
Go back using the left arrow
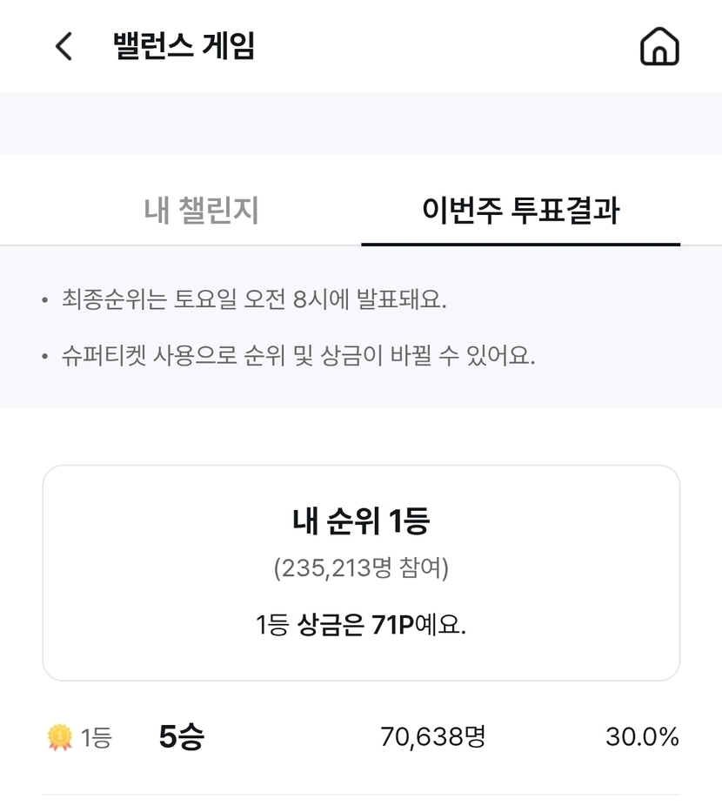[x=64, y=46]
